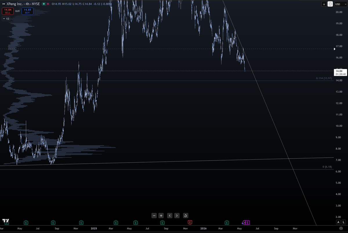This screenshot has width=348, height=233.
Task: Click the 2025 label on time axis
Action: click(93, 228)
